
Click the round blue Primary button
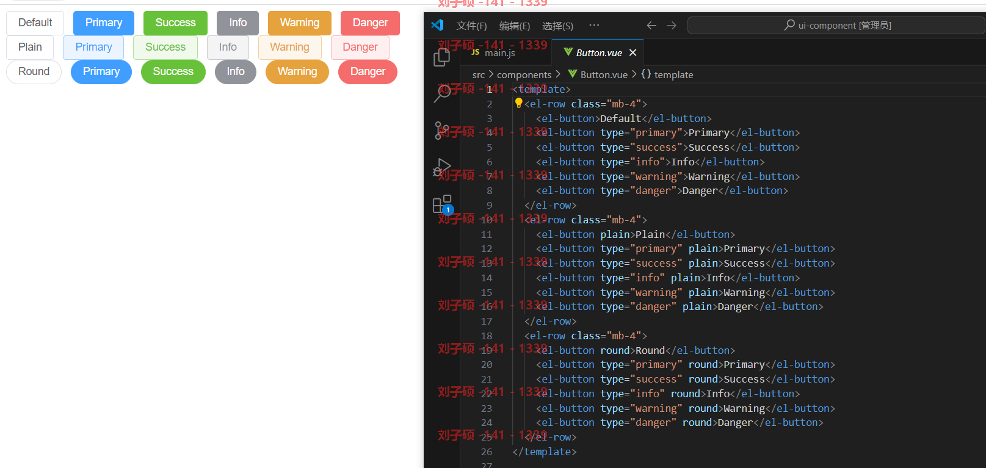tap(101, 71)
